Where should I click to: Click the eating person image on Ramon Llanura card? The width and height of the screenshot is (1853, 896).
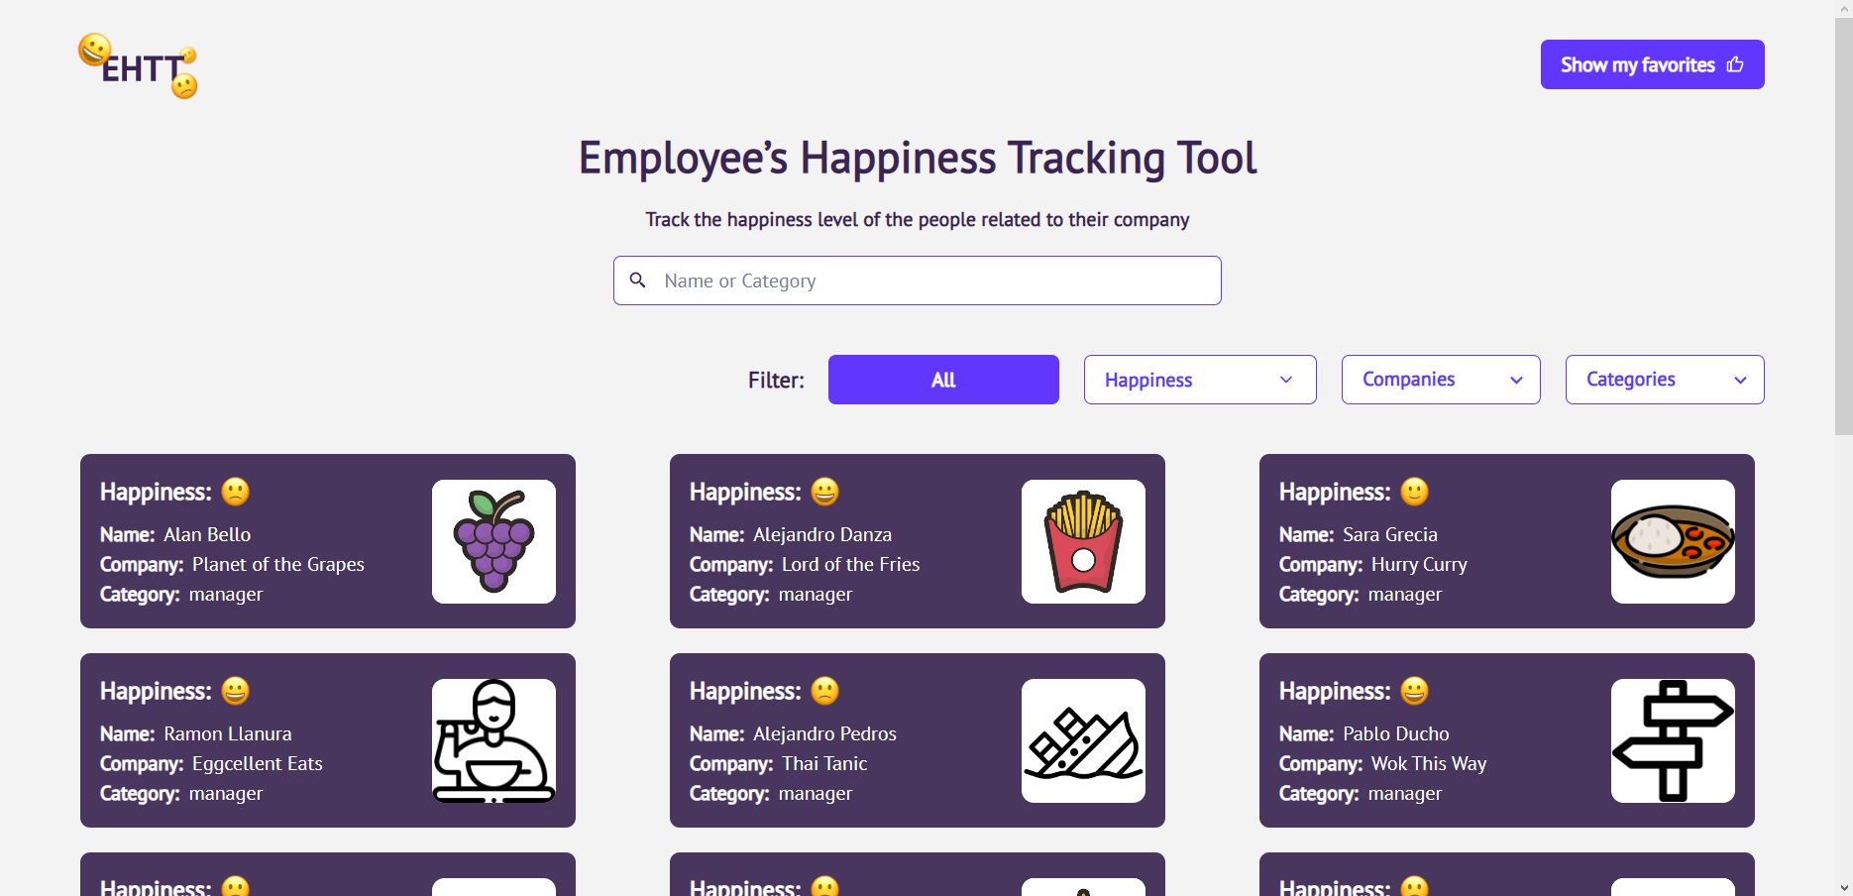[493, 740]
